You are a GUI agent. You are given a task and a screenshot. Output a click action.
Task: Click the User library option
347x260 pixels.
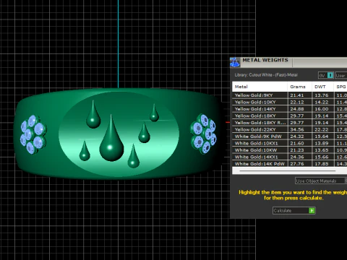(x=341, y=75)
